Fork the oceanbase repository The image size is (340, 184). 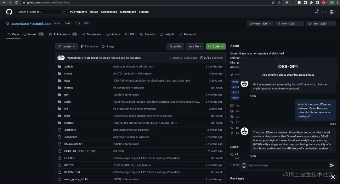286,24
